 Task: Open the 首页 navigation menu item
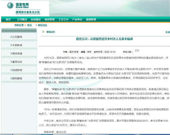tap(8, 19)
